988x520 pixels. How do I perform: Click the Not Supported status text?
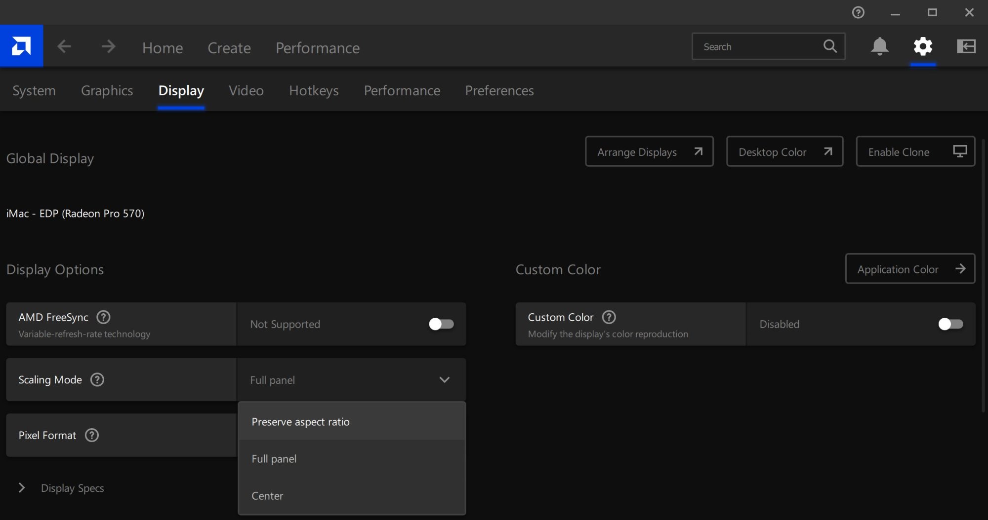click(285, 324)
